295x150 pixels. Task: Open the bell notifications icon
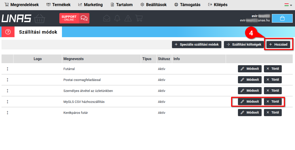tap(117, 18)
